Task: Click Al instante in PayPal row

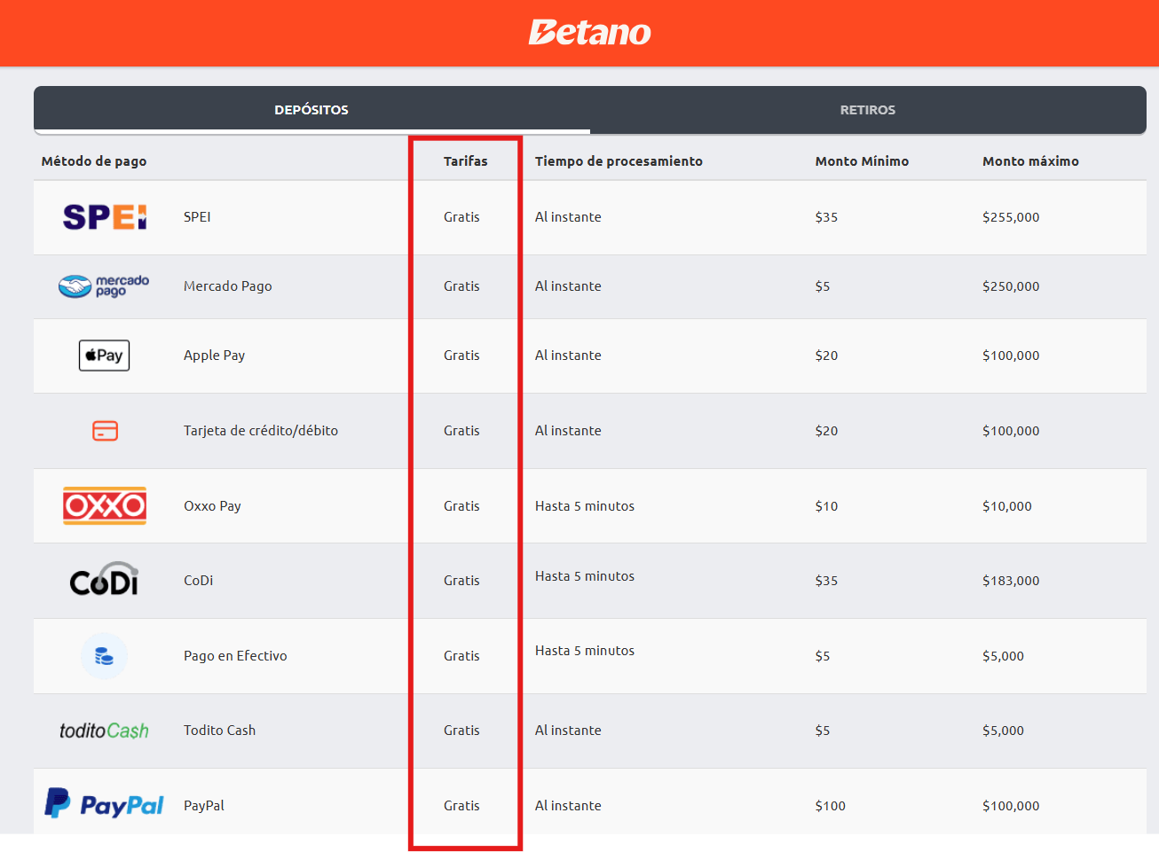Action: click(568, 806)
